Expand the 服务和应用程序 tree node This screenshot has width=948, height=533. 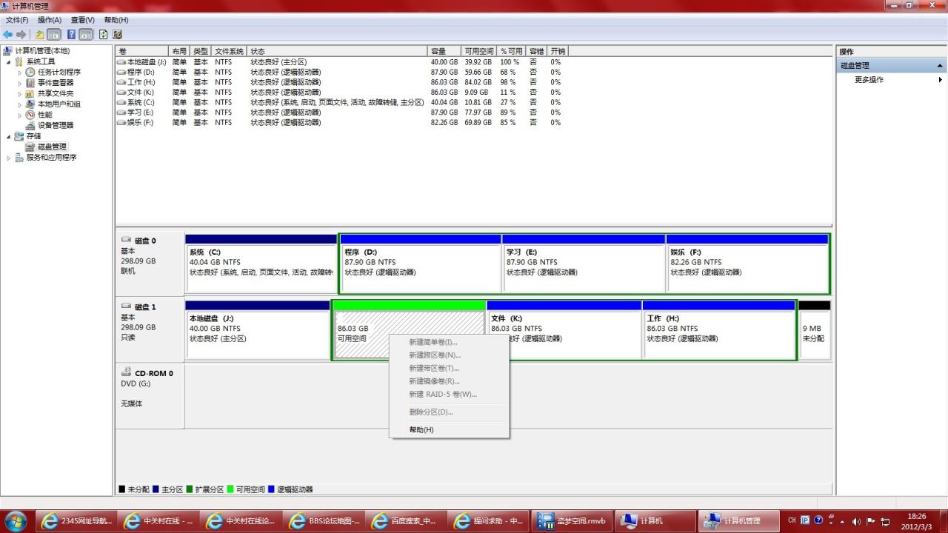[x=9, y=158]
